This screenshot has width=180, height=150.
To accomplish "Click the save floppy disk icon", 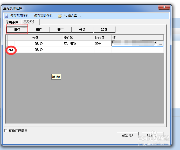I will click(6, 16).
